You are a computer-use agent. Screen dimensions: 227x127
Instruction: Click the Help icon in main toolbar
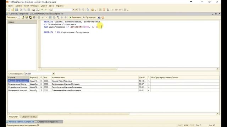click(x=93, y=10)
